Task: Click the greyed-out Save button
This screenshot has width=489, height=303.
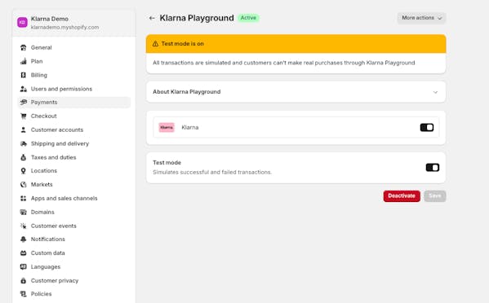Action: point(435,196)
